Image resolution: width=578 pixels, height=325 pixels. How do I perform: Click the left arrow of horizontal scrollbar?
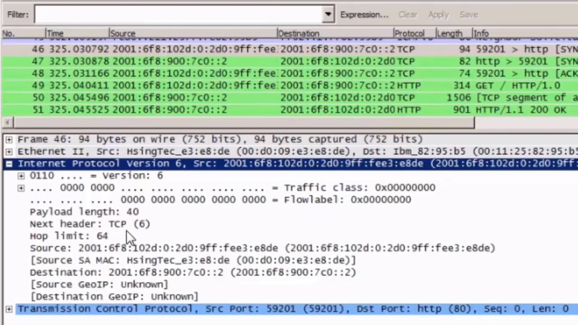click(x=7, y=122)
